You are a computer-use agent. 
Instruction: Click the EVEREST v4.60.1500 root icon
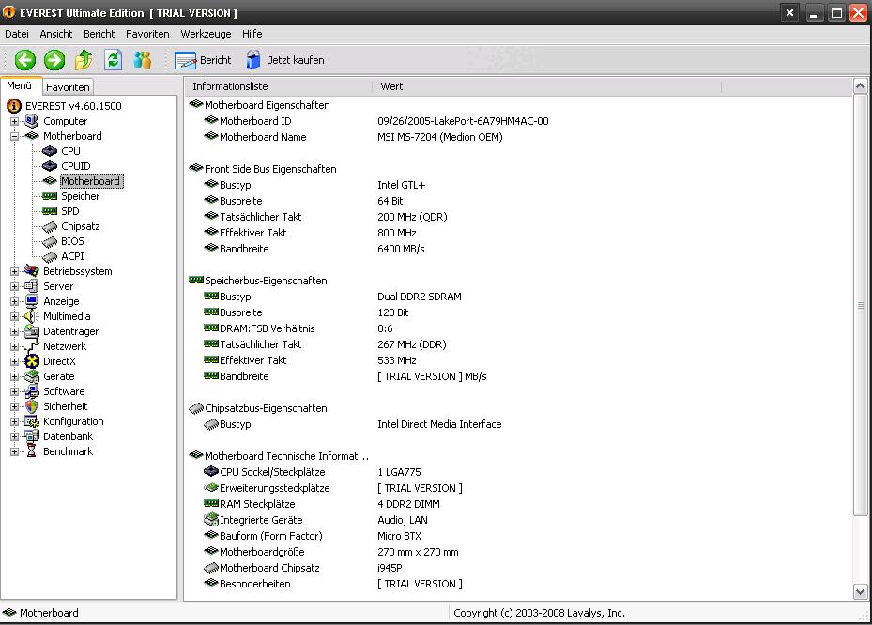[14, 106]
